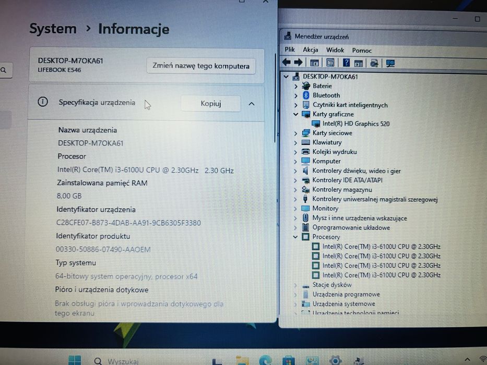
Task: Click the Klawiatury keyboard icon
Action: click(306, 142)
